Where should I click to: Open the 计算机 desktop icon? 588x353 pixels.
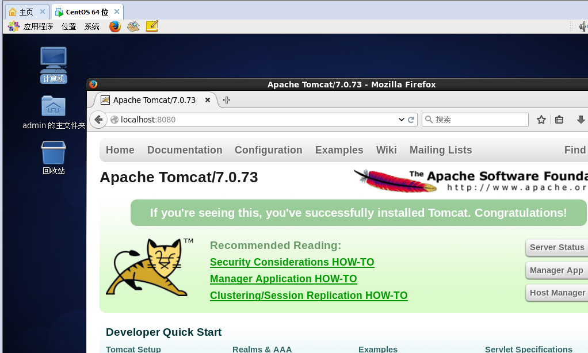point(54,65)
